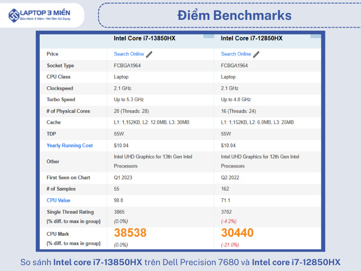Screen dimensions: 361x271
Task: Click the Socket Type row label
Action: click(60, 65)
